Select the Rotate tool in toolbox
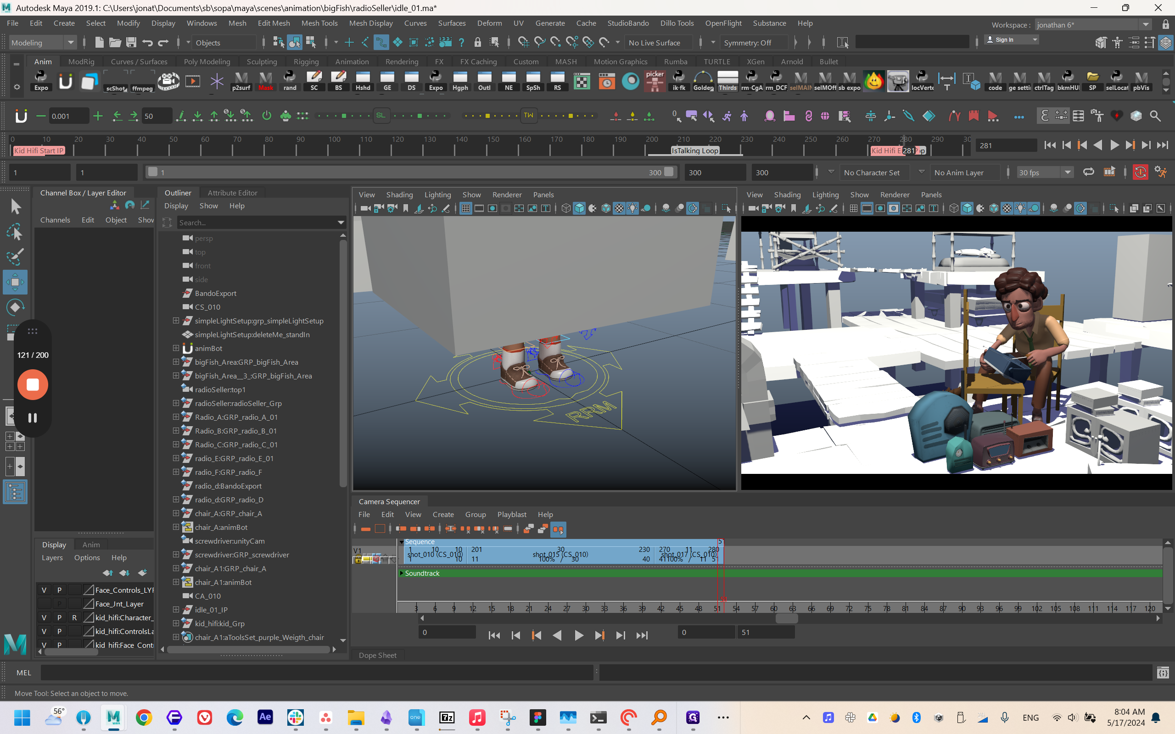 pyautogui.click(x=15, y=307)
